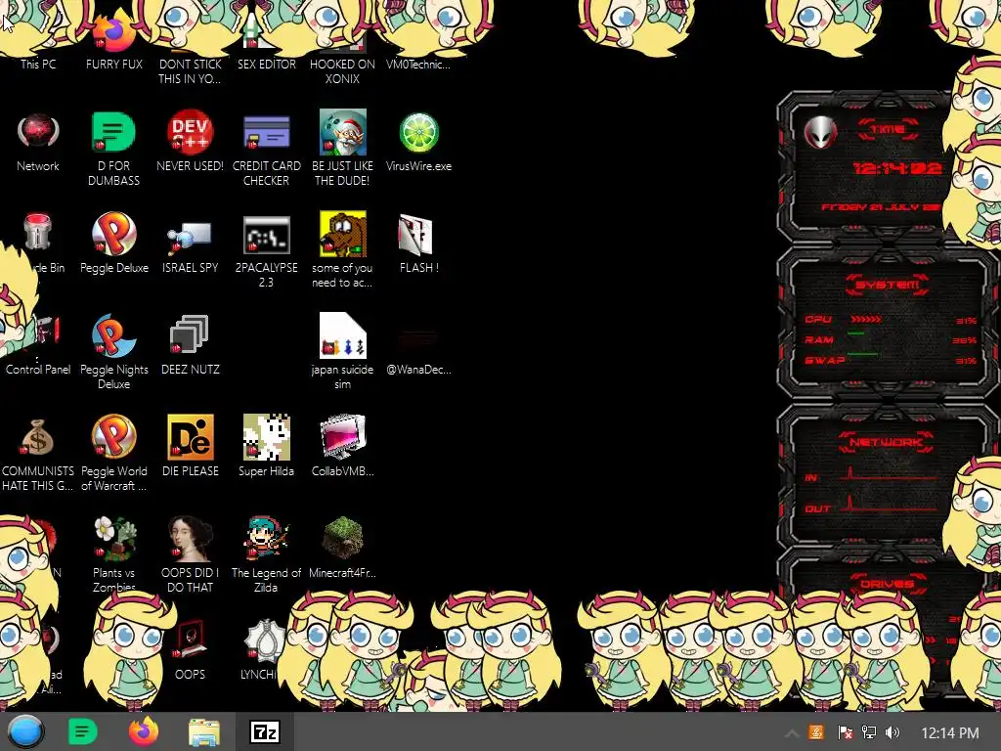This screenshot has width=1001, height=751.
Task: Open the FURRY FUX Firefox shortcut
Action: (x=114, y=35)
